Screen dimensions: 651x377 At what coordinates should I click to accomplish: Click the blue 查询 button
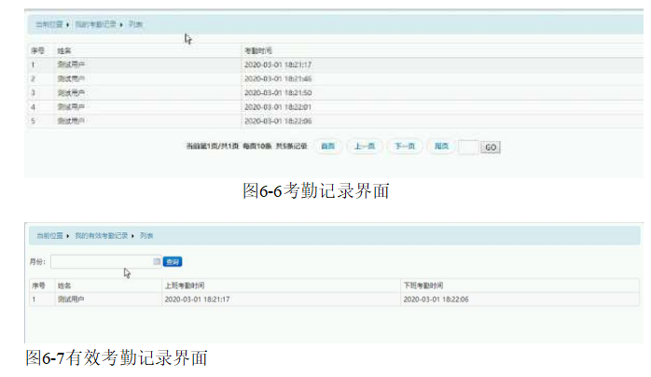[x=173, y=261]
